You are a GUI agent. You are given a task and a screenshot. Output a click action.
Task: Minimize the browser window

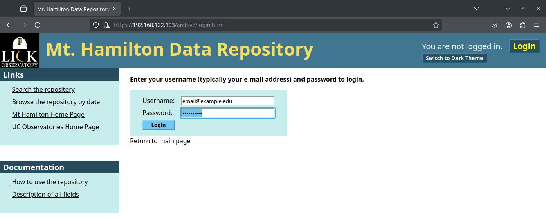508,9
